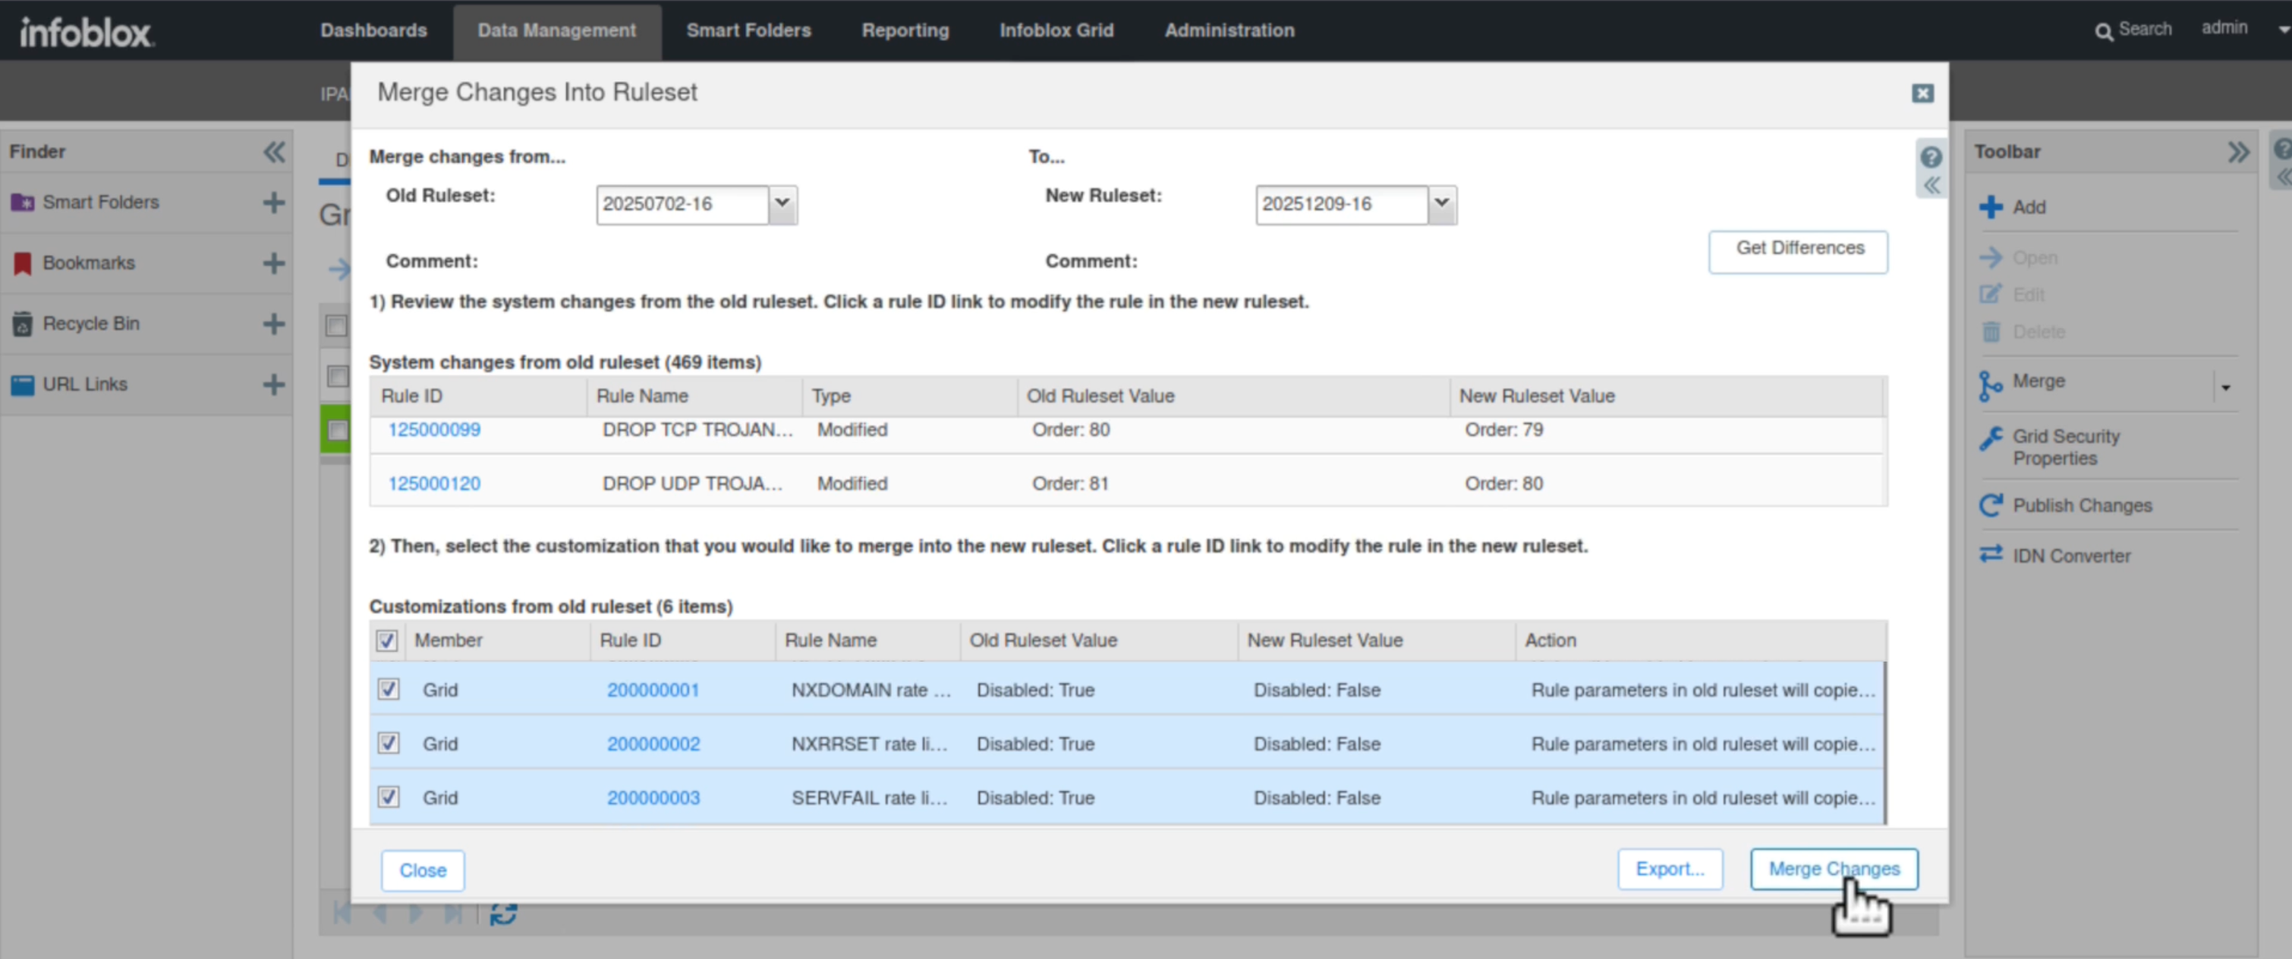Click the 'Order: 79' new value cell

pyautogui.click(x=1503, y=431)
